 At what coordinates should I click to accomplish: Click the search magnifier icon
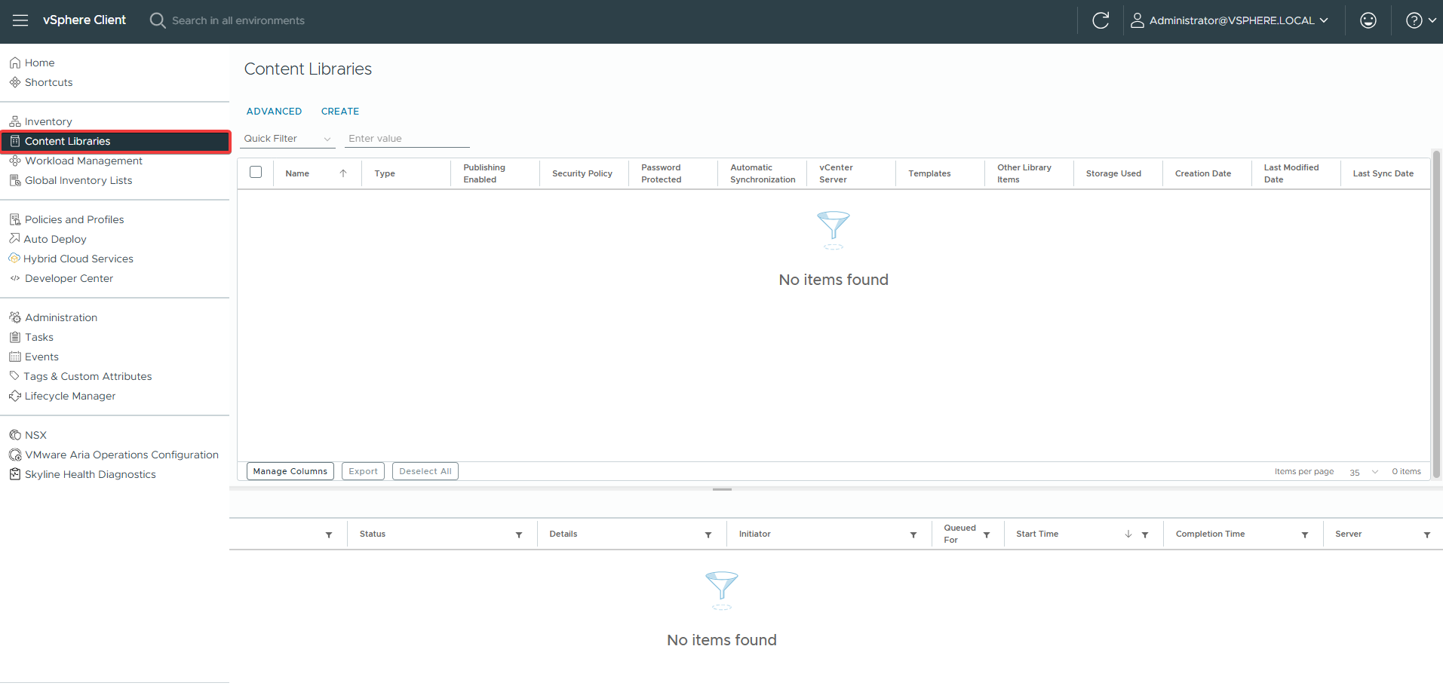(157, 20)
